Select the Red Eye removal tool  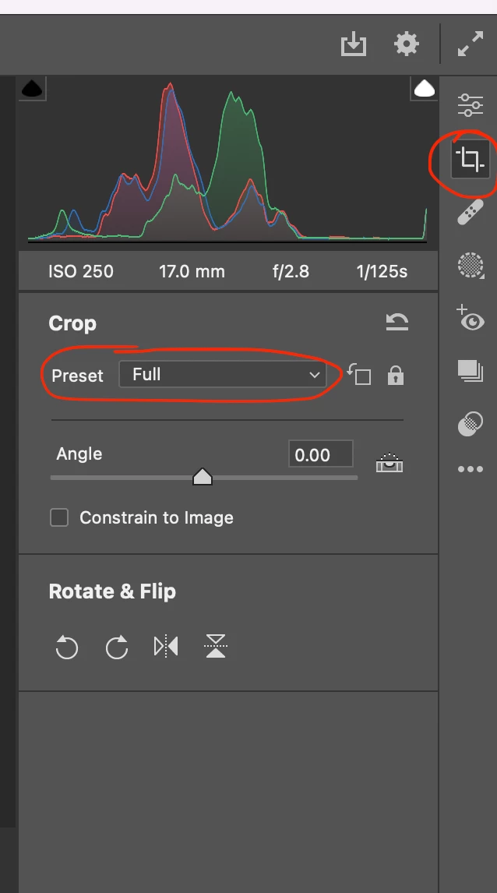tap(471, 319)
